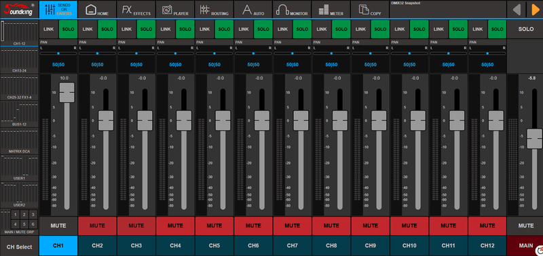This screenshot has width=543, height=256.
Task: Click the CH3 pan slider
Action: [x=136, y=54]
